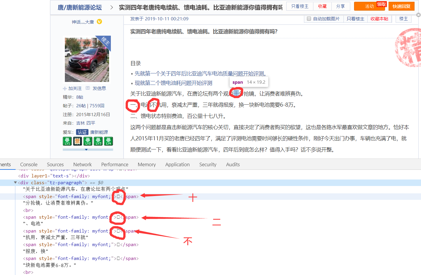Click the plus icon beside 加关注
The width and height of the screenshot is (421, 275).
[x=65, y=88]
